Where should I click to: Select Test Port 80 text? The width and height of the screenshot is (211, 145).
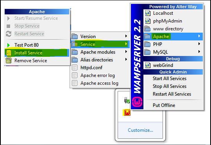pyautogui.click(x=27, y=45)
